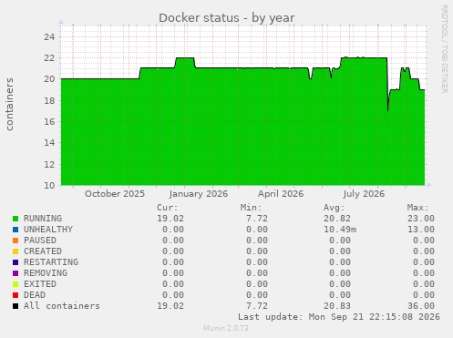The width and height of the screenshot is (453, 338).
Task: Click the y-axis tick label 18
Action: [49, 100]
